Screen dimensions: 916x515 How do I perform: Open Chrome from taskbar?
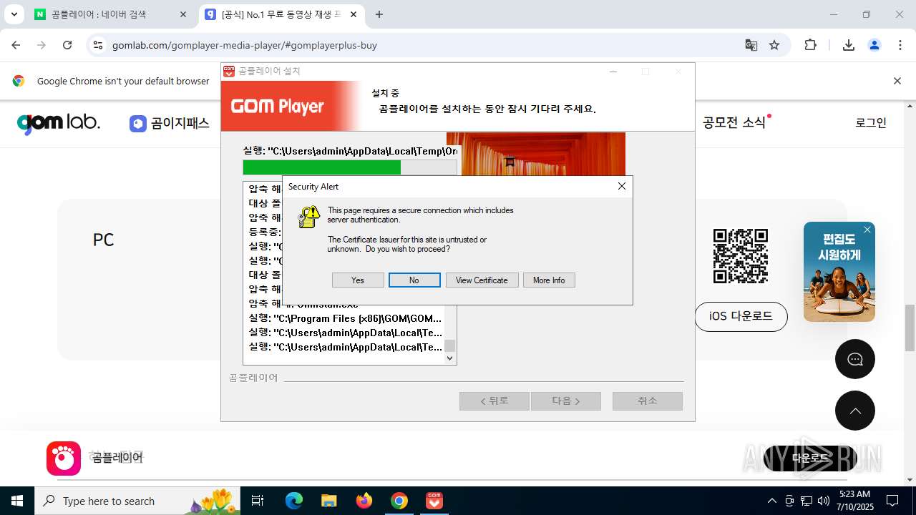pos(399,501)
